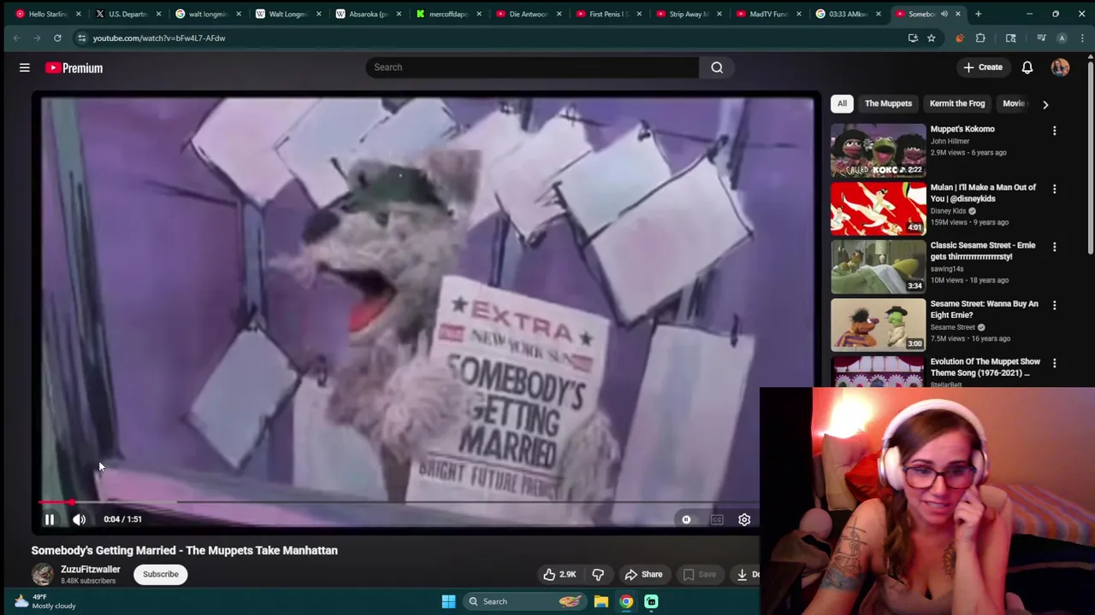This screenshot has width=1095, height=615.
Task: Open Wanna Buy An Eight Ernie title
Action: [984, 309]
